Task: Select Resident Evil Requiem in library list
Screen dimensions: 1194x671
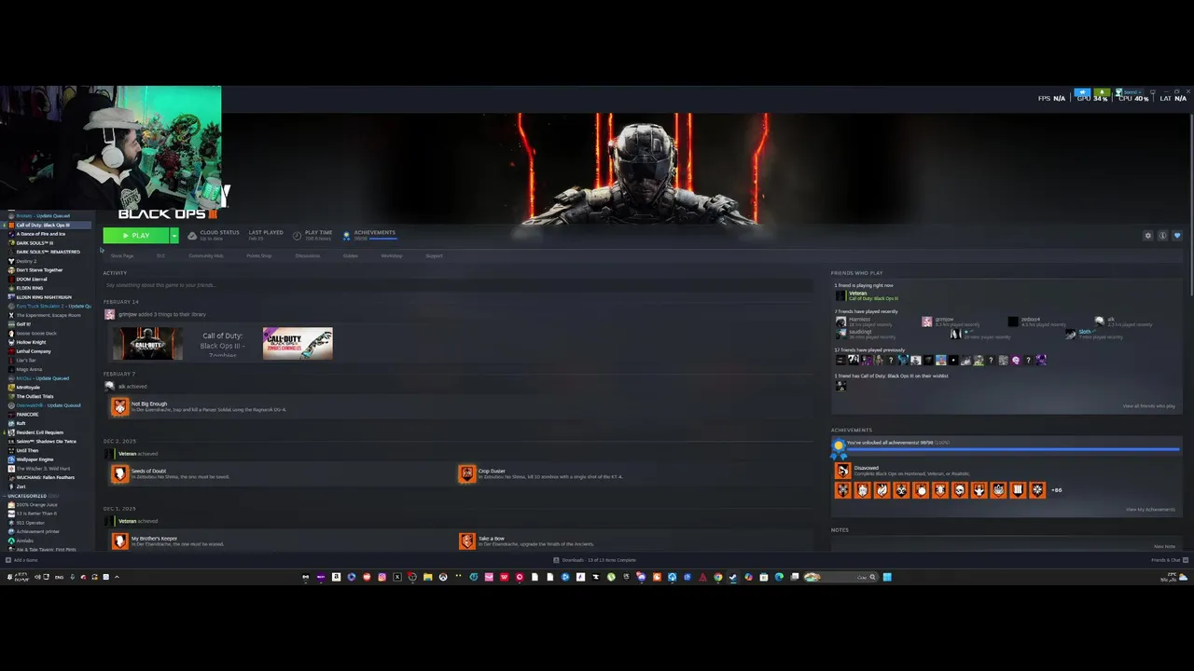Action: pyautogui.click(x=39, y=432)
